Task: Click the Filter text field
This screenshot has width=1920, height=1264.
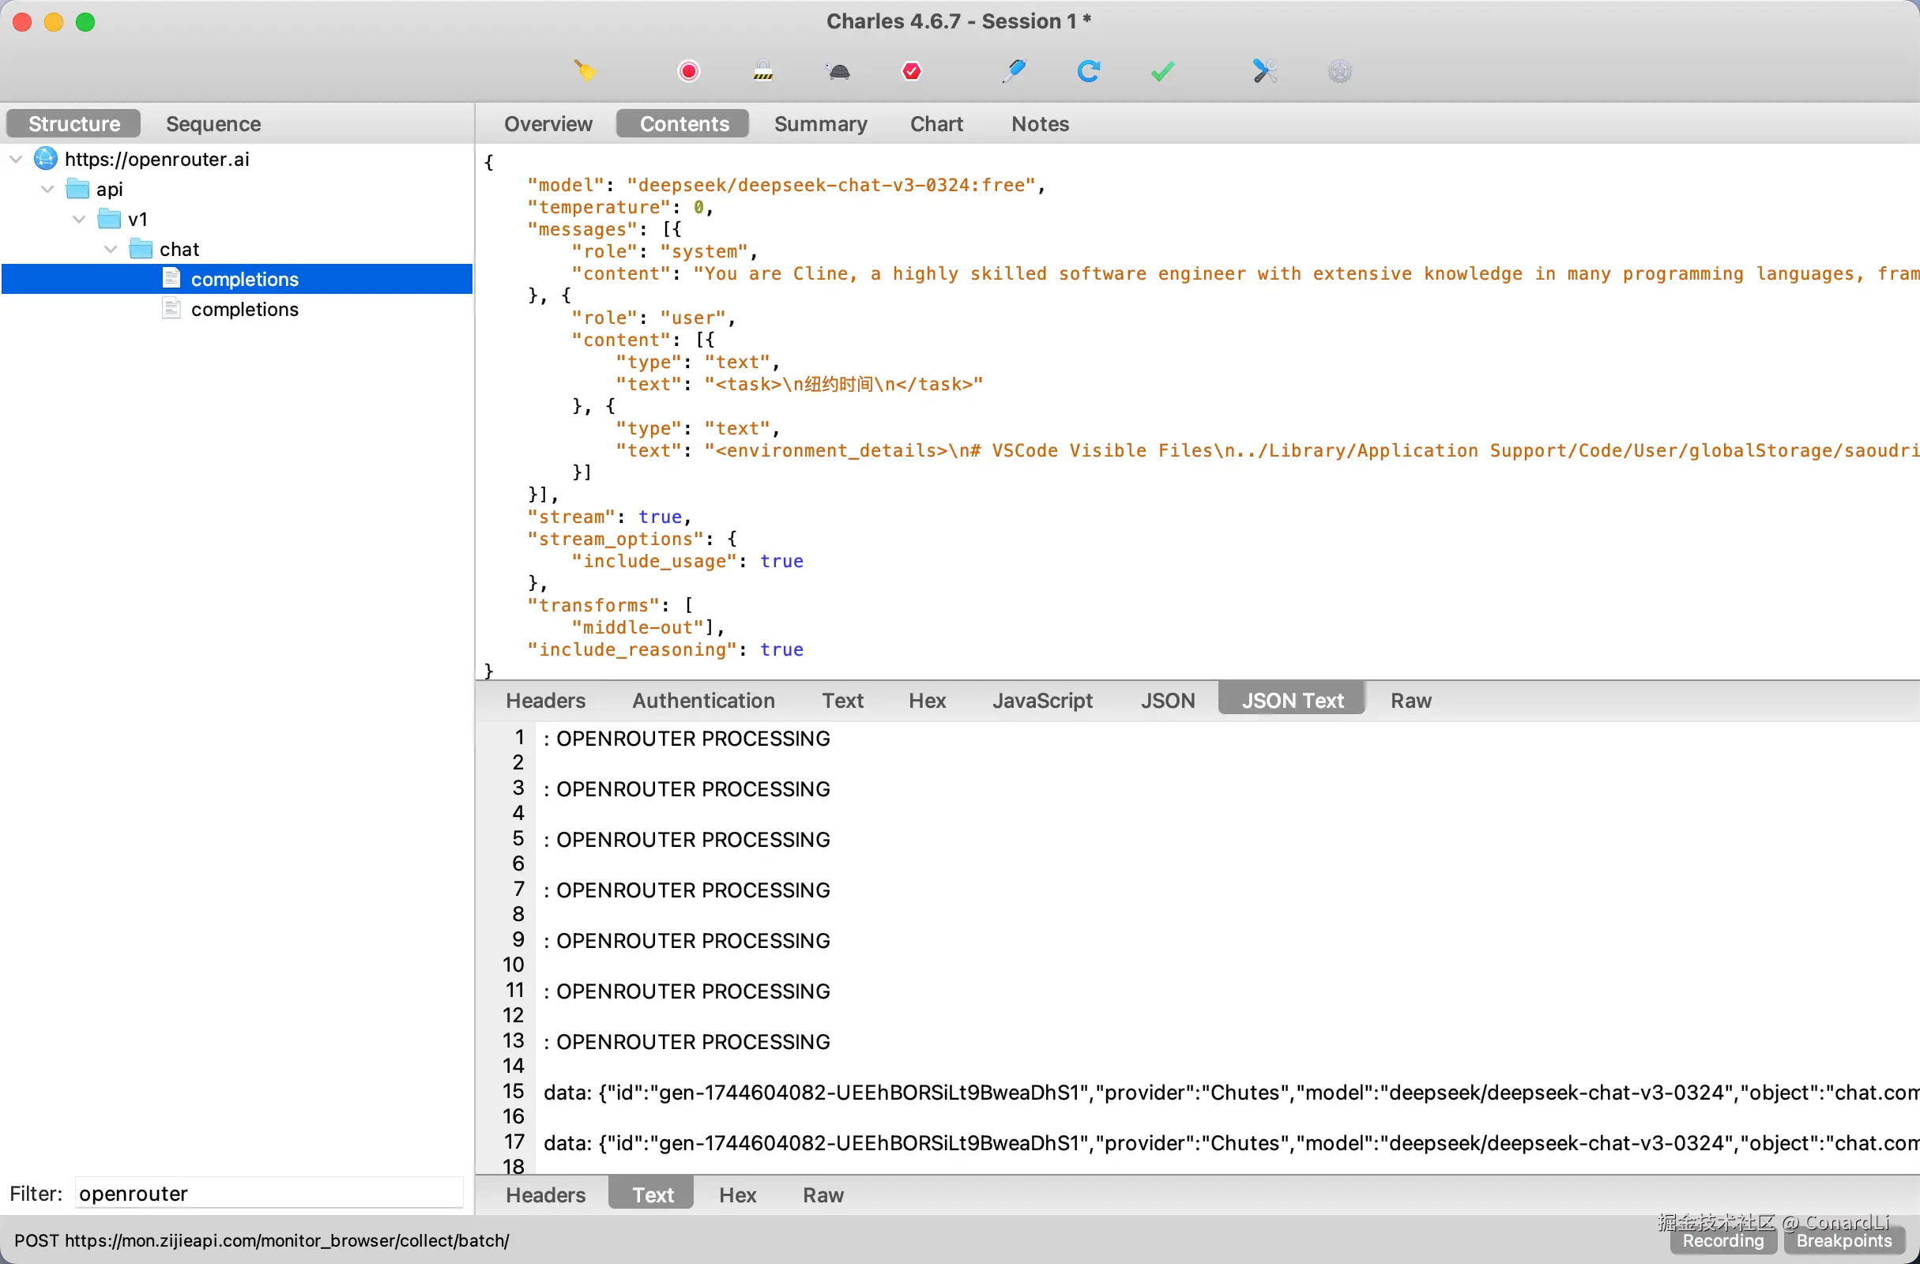Action: tap(269, 1193)
